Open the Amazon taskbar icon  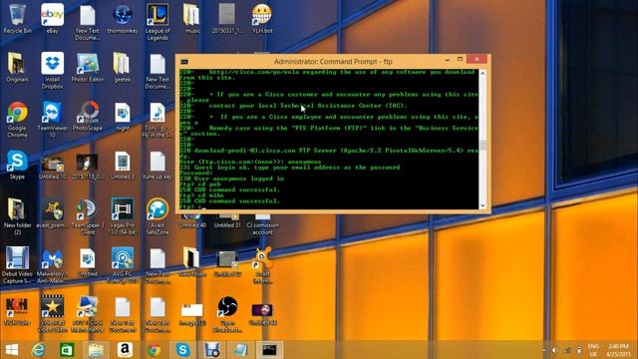(125, 350)
